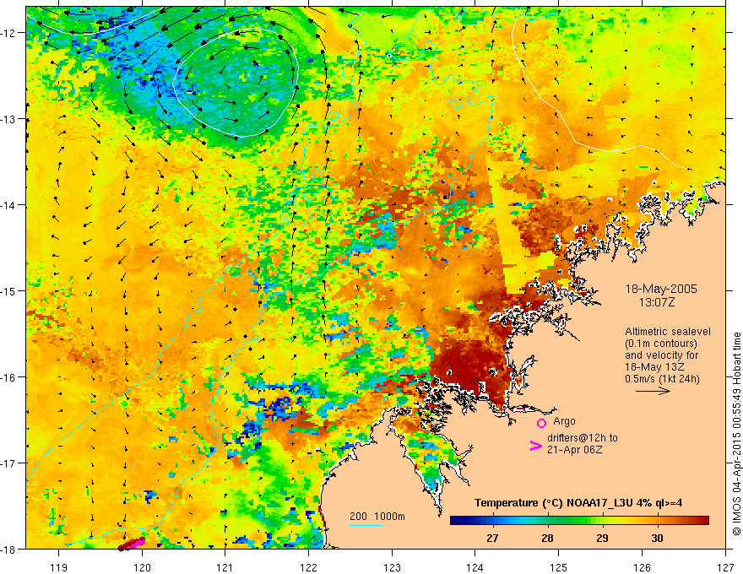743x574 pixels.
Task: Click the '18-May 13Z' text line
Action: (654, 367)
